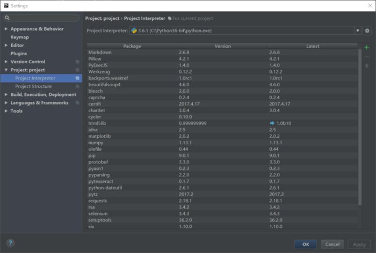Expand the Tools section arrow

click(x=6, y=111)
